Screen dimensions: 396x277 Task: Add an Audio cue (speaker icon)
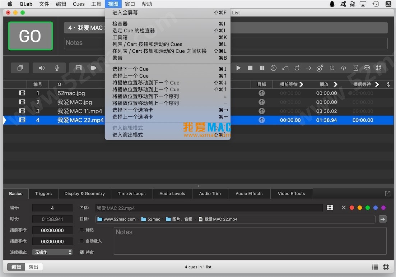tap(42, 68)
